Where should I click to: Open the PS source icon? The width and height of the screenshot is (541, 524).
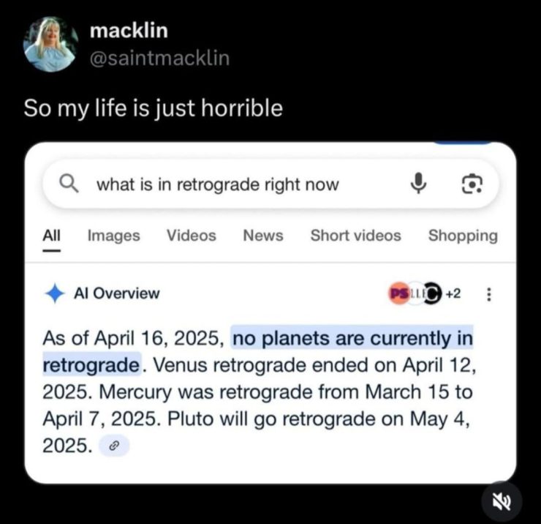(398, 293)
